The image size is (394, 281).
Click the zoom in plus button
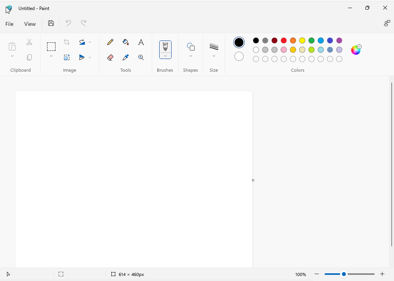tap(382, 274)
